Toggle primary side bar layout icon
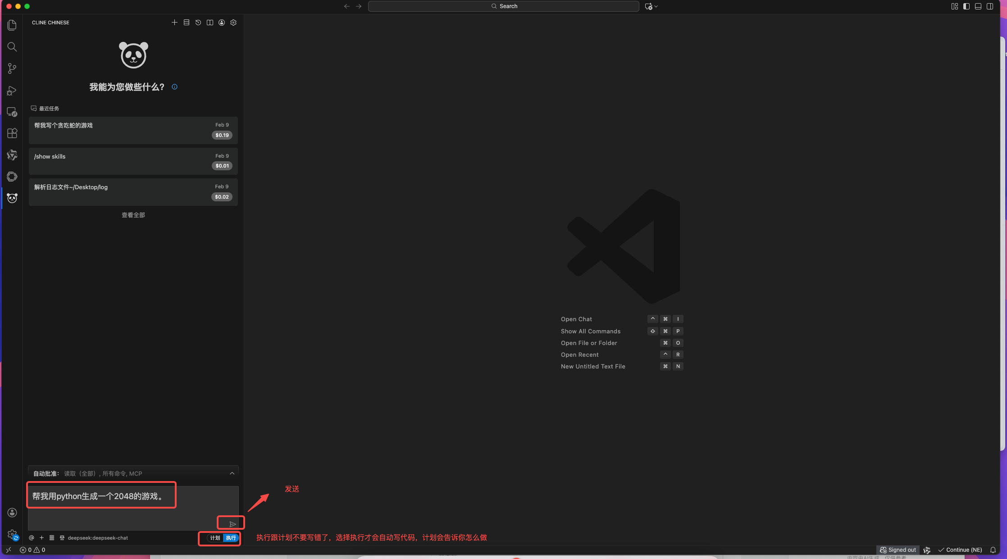This screenshot has height=559, width=1007. (x=966, y=6)
